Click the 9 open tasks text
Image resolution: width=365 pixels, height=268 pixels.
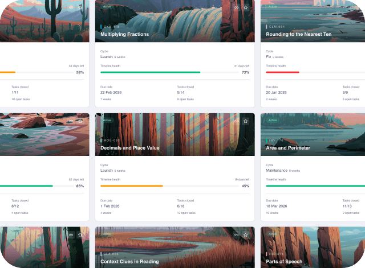(185, 99)
